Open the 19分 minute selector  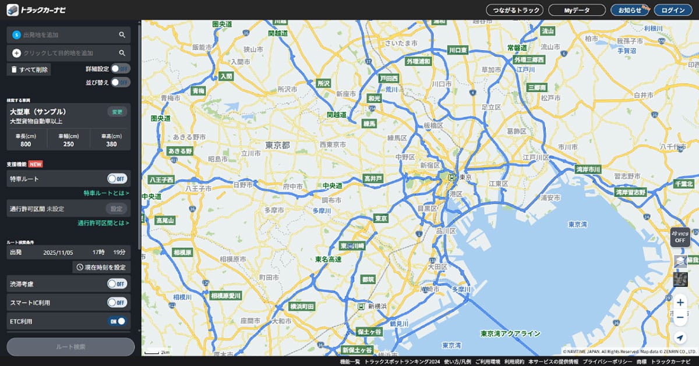coord(119,252)
